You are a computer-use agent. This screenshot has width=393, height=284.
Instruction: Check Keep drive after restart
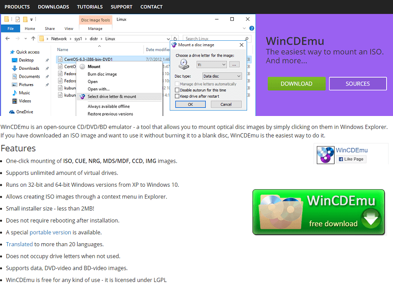pos(177,96)
